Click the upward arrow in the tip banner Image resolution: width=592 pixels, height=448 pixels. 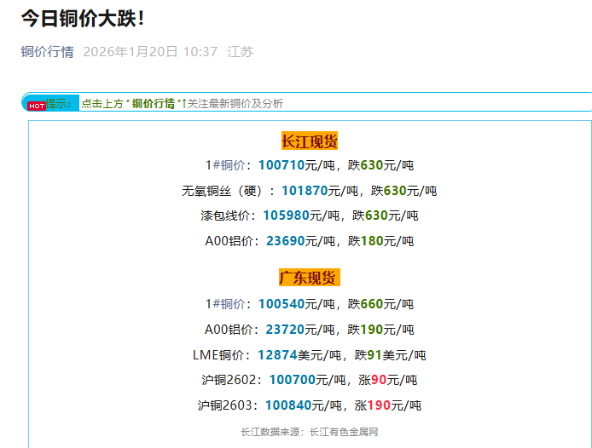[183, 103]
